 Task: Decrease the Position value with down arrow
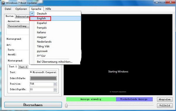55,85
